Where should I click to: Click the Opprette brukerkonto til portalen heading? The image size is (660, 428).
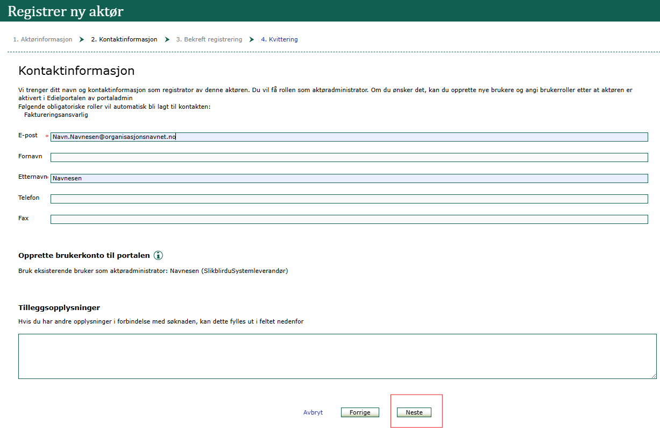(84, 255)
